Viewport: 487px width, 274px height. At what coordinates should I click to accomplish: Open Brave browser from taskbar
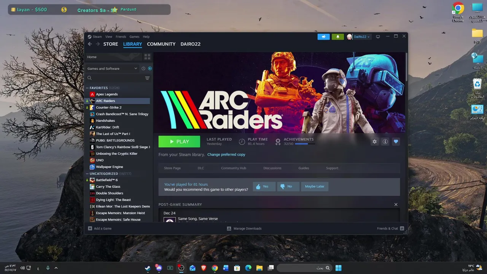[x=204, y=268]
